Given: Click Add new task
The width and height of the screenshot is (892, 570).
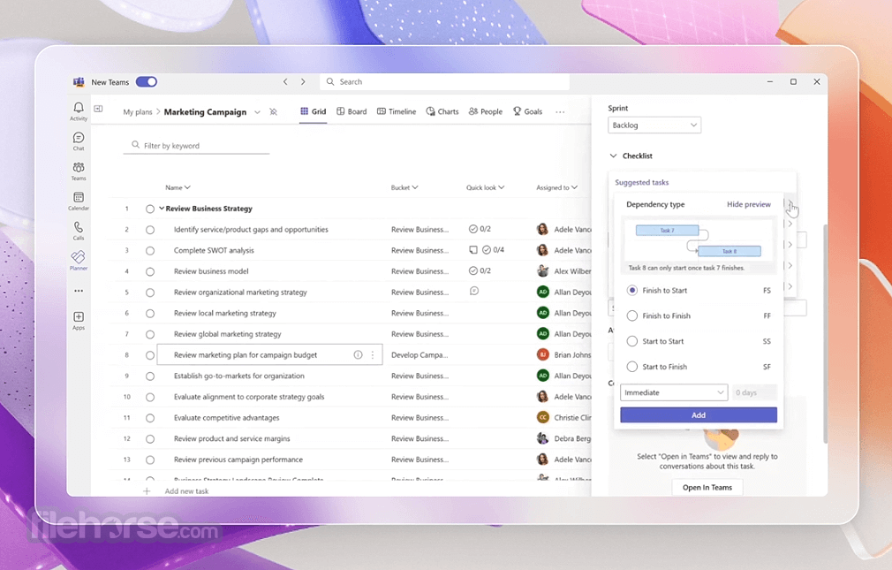Looking at the screenshot, I should pos(186,490).
